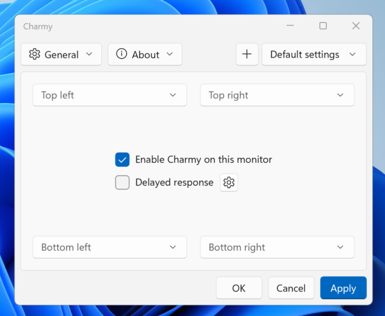Click the OK button
The width and height of the screenshot is (385, 316).
coord(239,288)
